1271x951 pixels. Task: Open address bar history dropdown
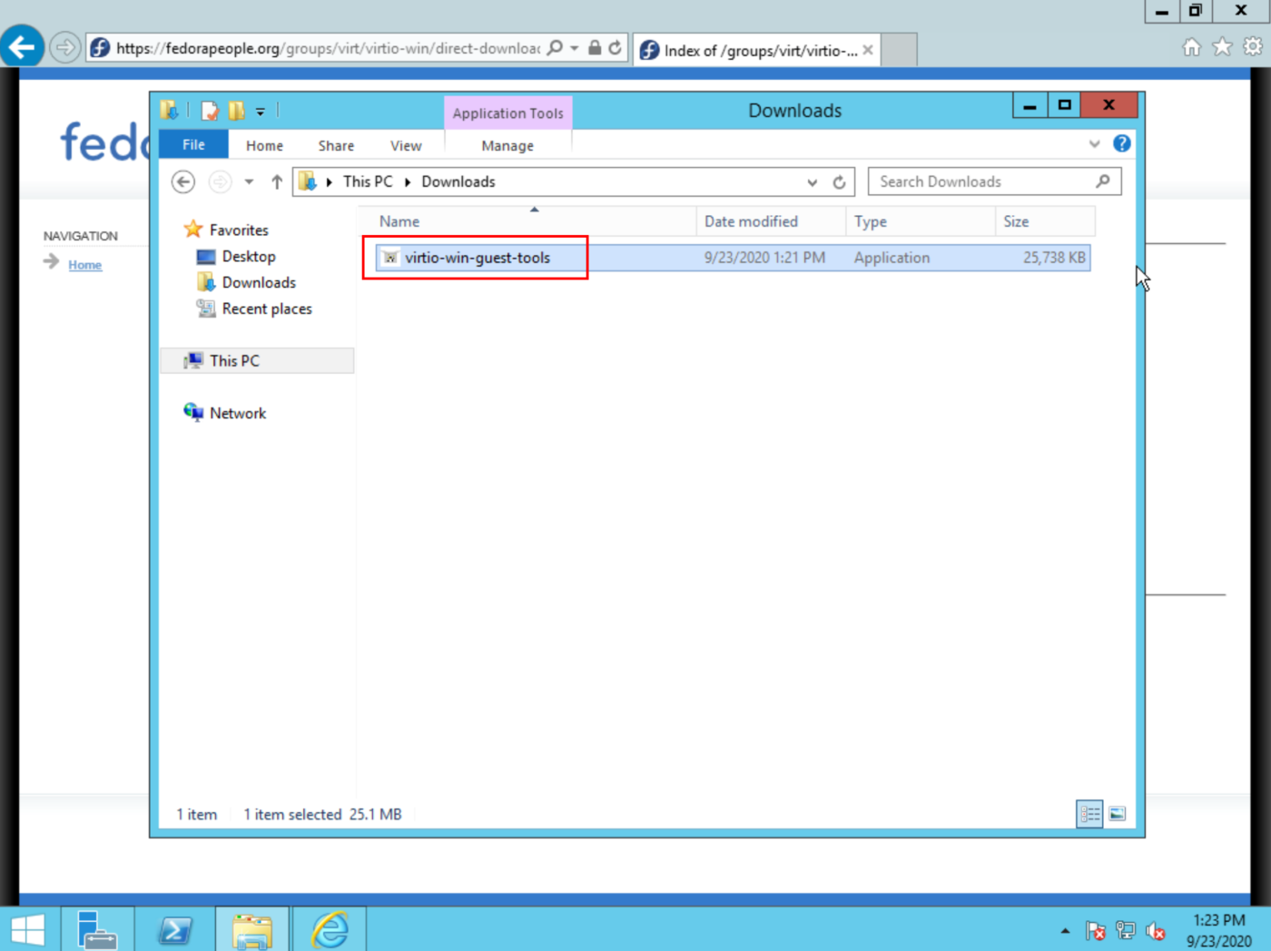pyautogui.click(x=812, y=182)
